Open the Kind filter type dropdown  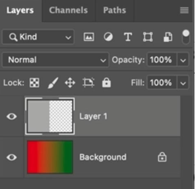(38, 37)
